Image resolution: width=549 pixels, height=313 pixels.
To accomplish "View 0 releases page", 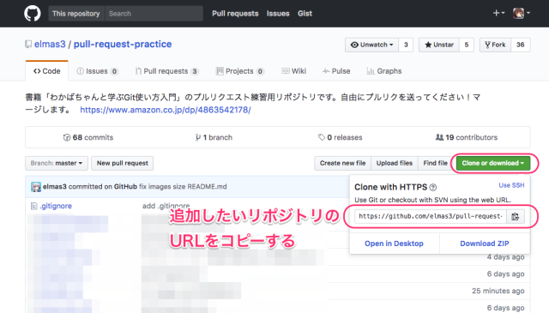I will tap(341, 137).
